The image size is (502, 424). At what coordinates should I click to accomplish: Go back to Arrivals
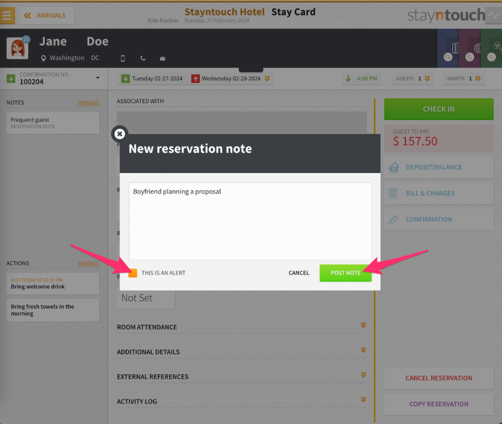click(47, 16)
